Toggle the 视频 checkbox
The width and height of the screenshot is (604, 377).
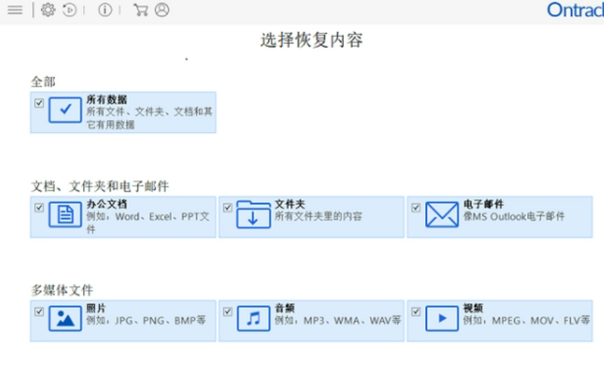pos(416,312)
